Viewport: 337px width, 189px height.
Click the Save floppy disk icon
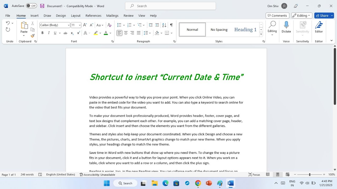tap(42, 6)
